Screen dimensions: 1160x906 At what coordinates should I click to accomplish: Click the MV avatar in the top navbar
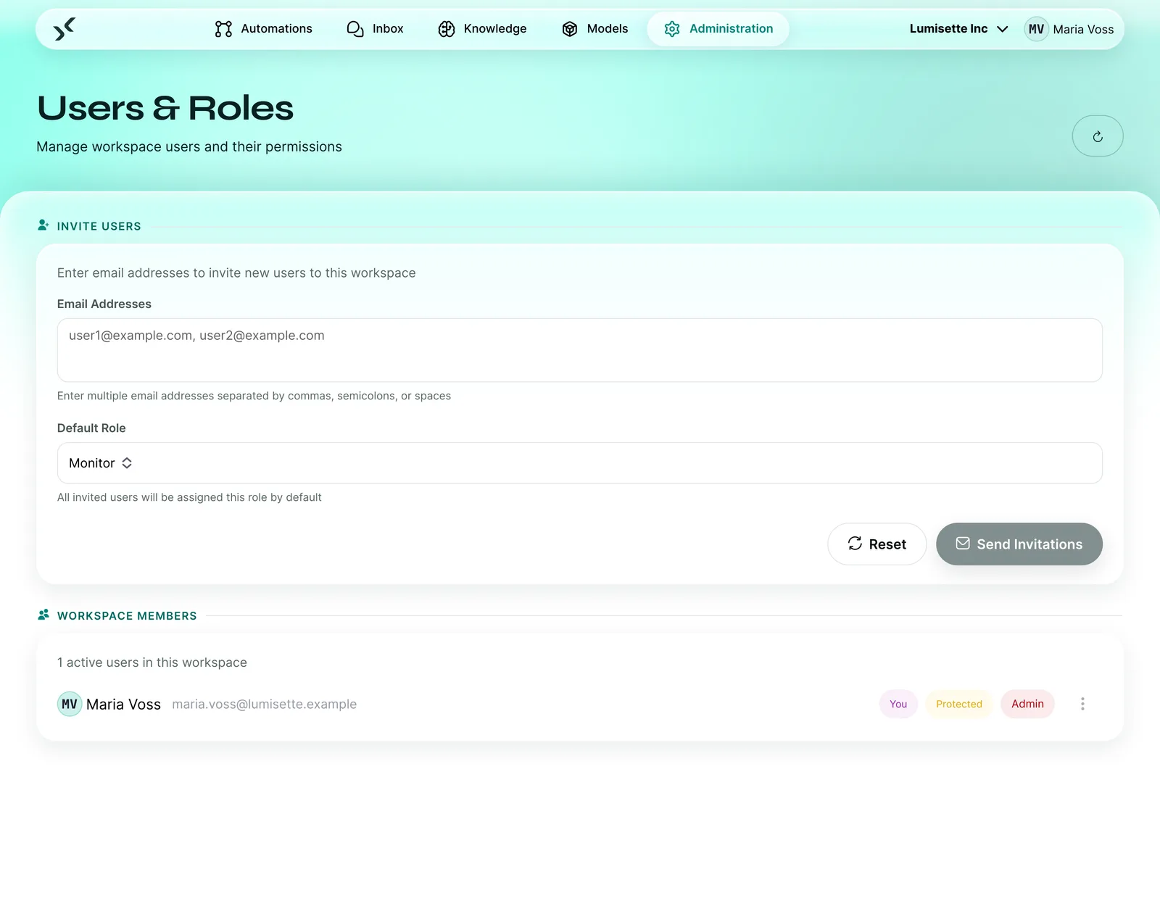pyautogui.click(x=1037, y=29)
